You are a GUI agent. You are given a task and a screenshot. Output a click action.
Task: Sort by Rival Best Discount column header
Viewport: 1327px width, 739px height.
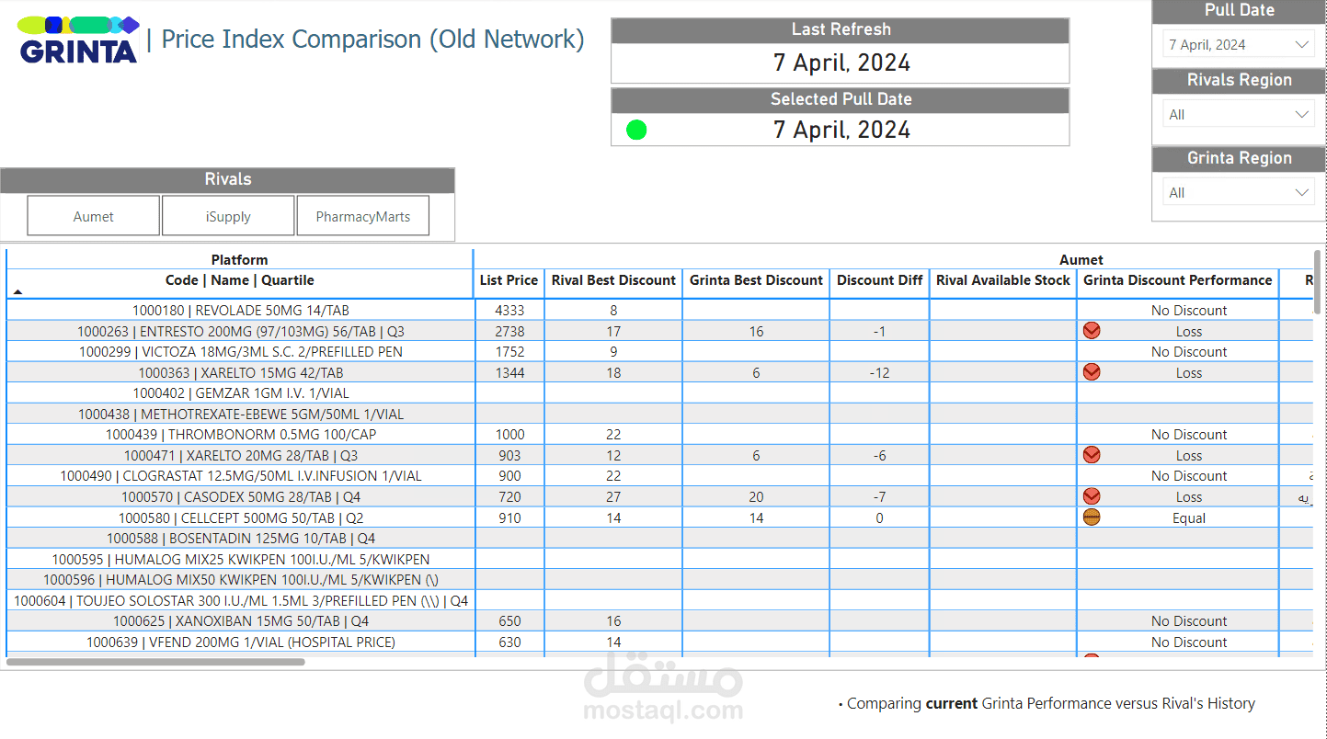613,280
